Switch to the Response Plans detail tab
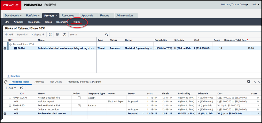The image size is (262, 123). click(x=20, y=82)
